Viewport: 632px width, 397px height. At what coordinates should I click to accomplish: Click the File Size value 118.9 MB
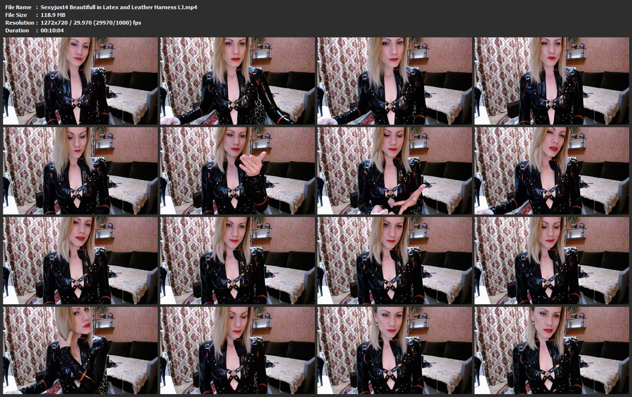(53, 15)
